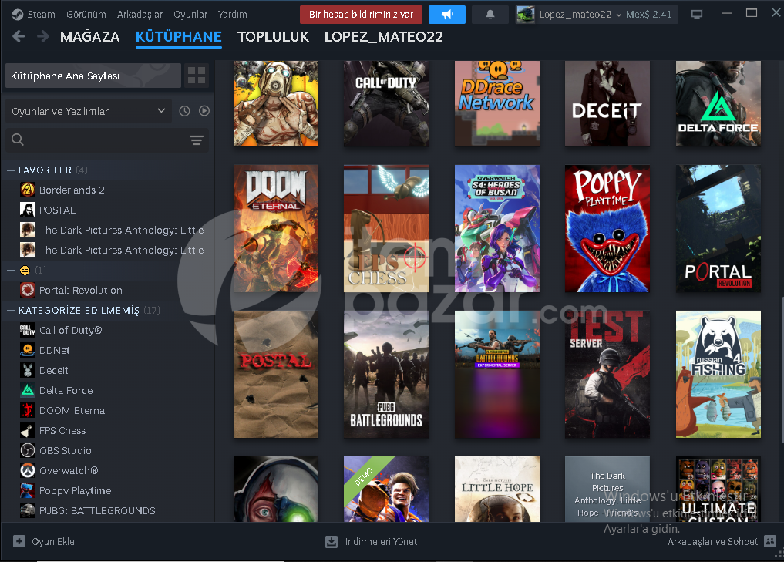The width and height of the screenshot is (784, 562).
Task: Click the Portal: Revolution sidebar icon
Action: [28, 290]
